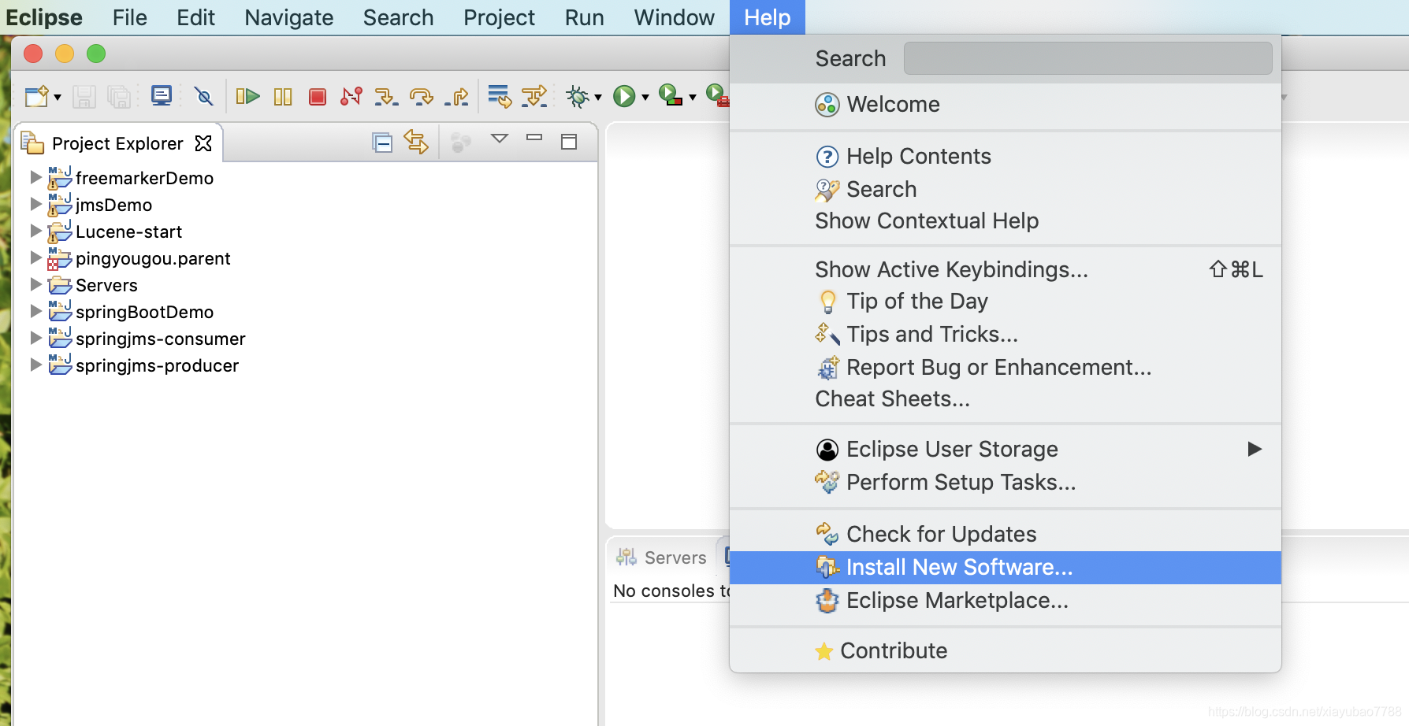Click the Step Return icon

(x=456, y=97)
